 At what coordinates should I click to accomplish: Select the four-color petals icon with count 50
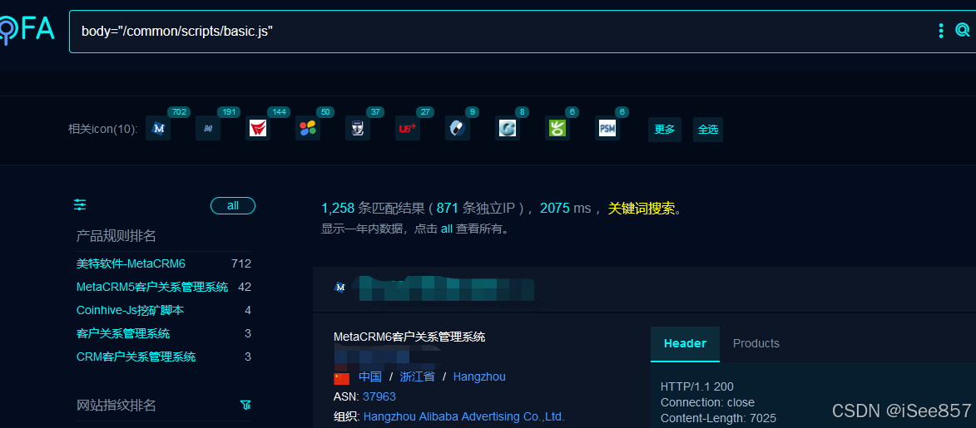[x=308, y=129]
